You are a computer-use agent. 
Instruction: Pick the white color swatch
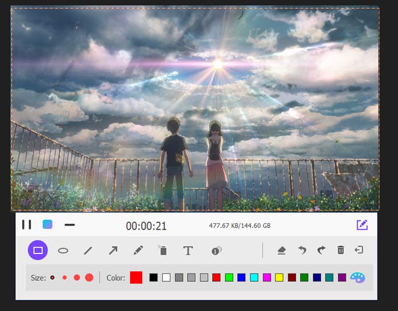pos(166,277)
